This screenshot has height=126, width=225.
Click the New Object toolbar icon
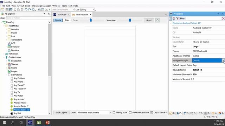(3, 9)
